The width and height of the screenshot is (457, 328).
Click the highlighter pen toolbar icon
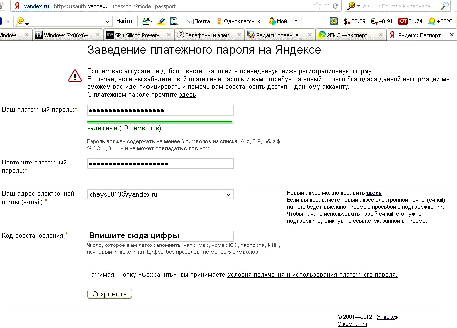point(161,21)
